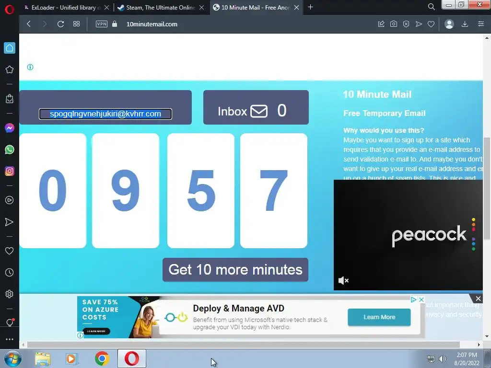The width and height of the screenshot is (491, 368).
Task: Click the Peacock video ad
Action: coord(408,235)
